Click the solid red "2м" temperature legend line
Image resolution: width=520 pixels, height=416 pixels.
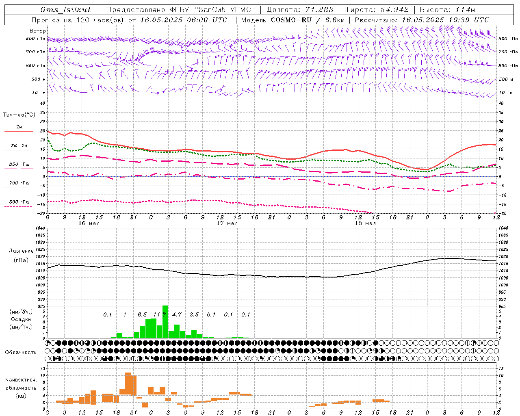[x=19, y=132]
